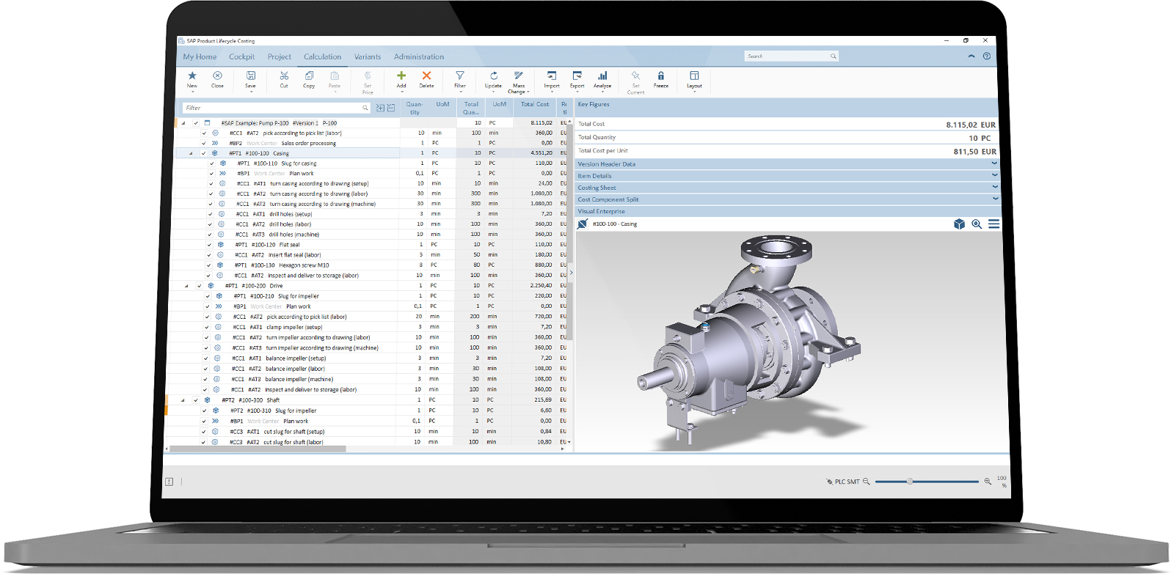
Task: Switch to the Cockpit tab
Action: 241,56
